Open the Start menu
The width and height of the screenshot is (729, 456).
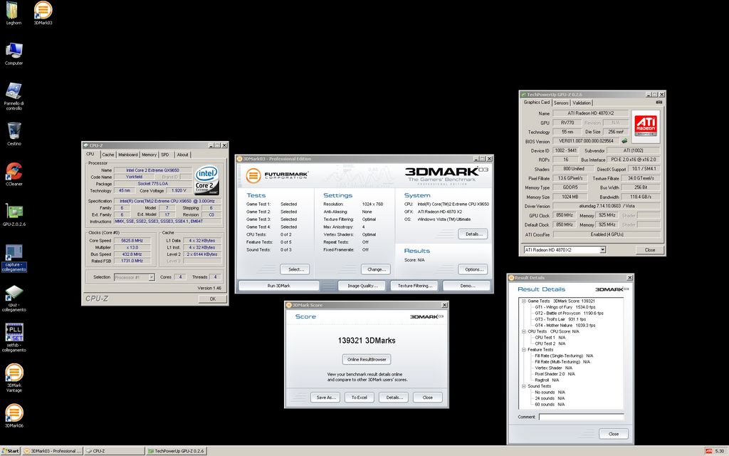coord(10,451)
